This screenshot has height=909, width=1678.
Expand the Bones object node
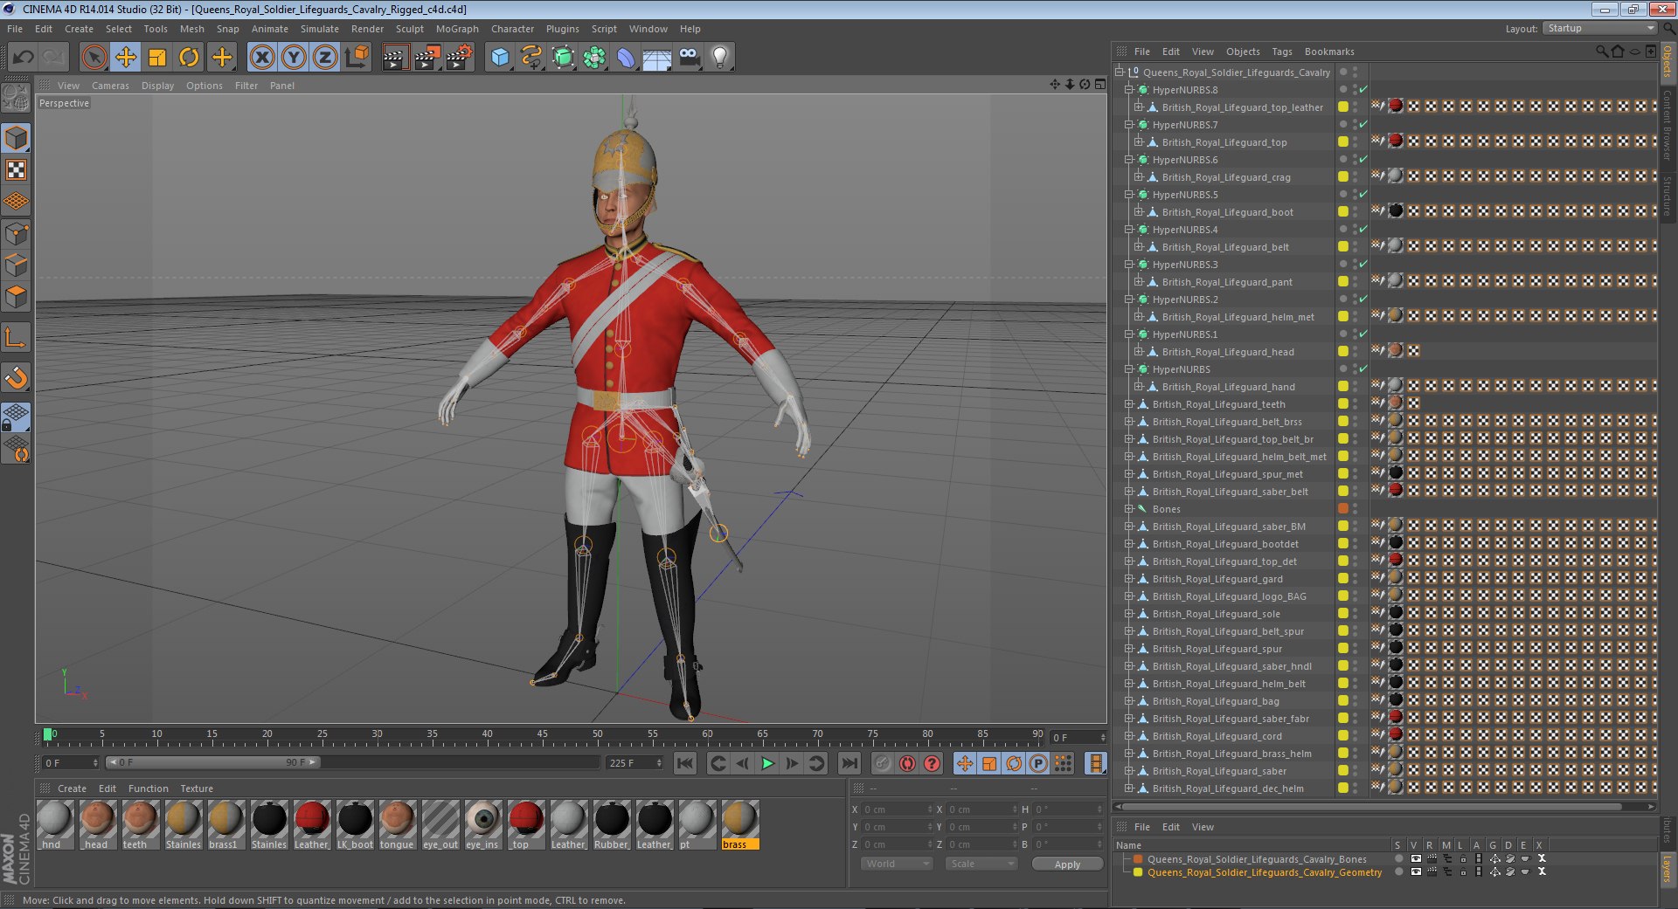click(1129, 509)
